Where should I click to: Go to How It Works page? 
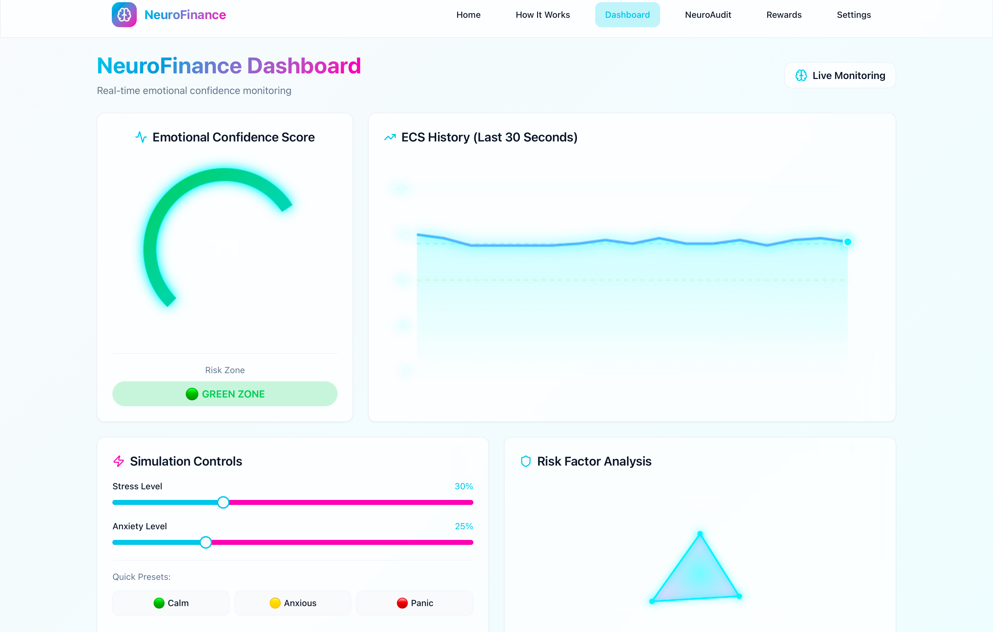(542, 15)
